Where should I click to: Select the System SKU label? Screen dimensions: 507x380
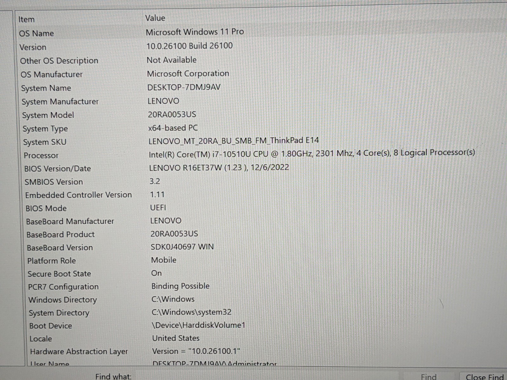click(x=45, y=142)
